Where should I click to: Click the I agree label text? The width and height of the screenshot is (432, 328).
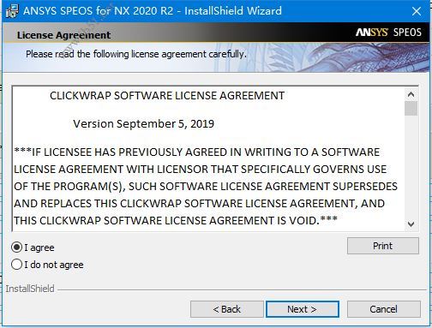pos(39,247)
